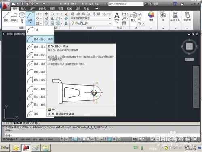
Task: Choose 连续 arc option in menu
Action: point(36,114)
